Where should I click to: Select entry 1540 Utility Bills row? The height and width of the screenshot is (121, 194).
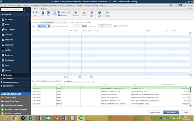coord(111,95)
